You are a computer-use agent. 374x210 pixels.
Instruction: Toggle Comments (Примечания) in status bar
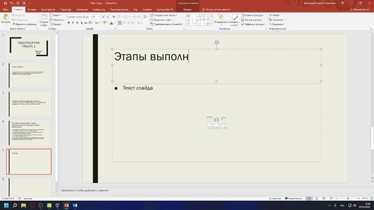pyautogui.click(x=293, y=198)
